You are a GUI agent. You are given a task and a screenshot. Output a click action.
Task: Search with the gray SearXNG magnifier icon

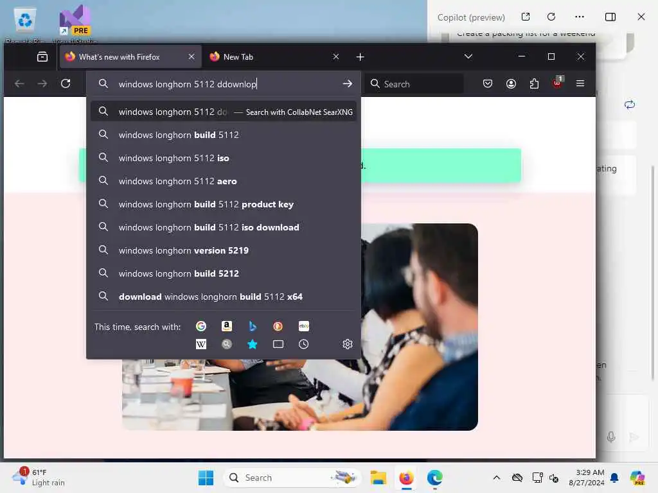pyautogui.click(x=227, y=344)
